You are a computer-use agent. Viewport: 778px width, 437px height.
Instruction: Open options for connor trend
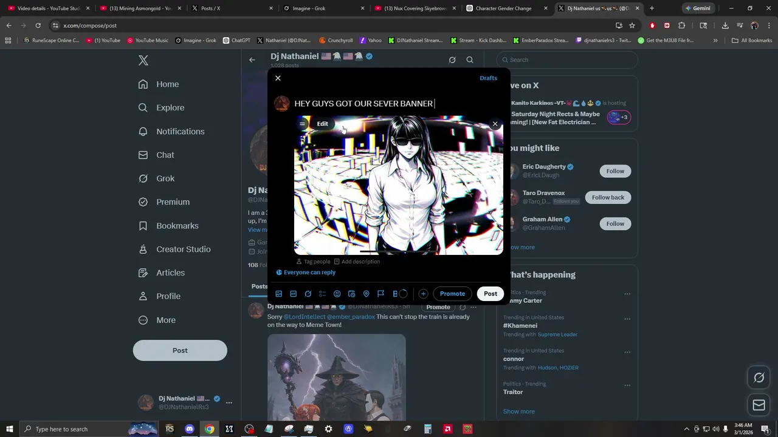(627, 352)
